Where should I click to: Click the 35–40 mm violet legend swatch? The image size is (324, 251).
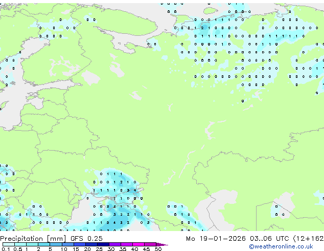coord(126,244)
